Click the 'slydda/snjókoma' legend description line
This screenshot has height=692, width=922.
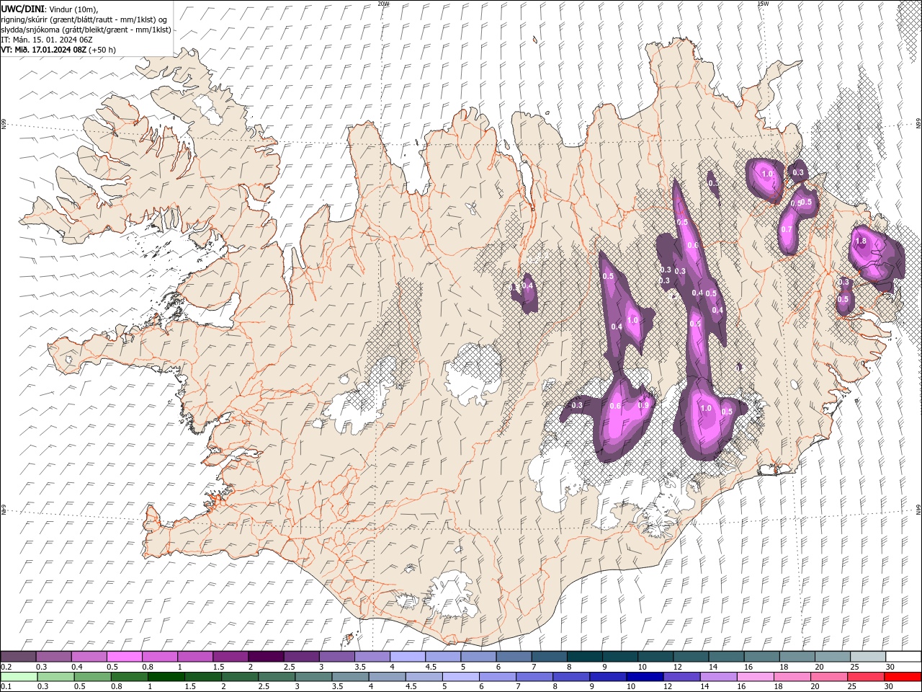86,30
